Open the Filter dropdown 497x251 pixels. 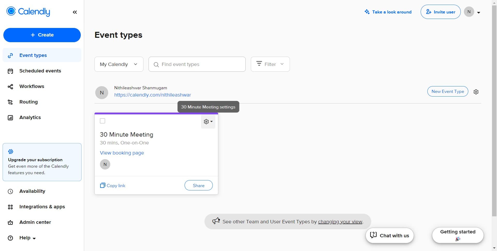(270, 64)
